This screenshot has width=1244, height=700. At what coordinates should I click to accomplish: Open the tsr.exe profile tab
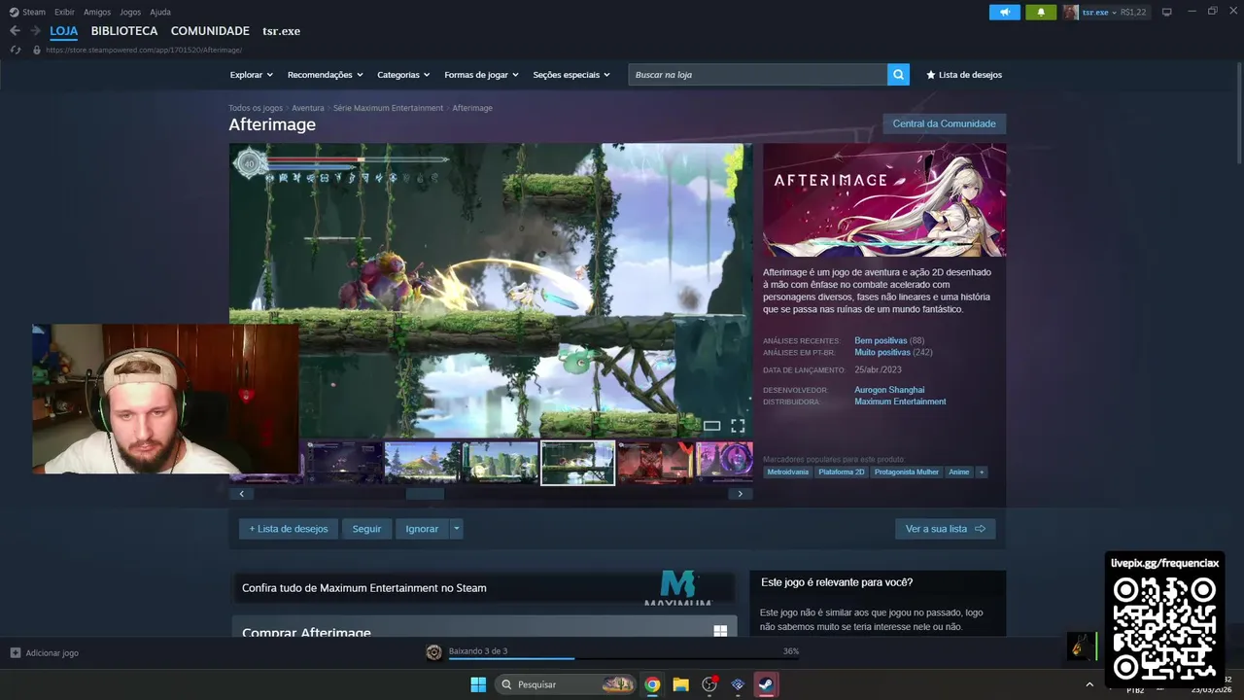(281, 31)
